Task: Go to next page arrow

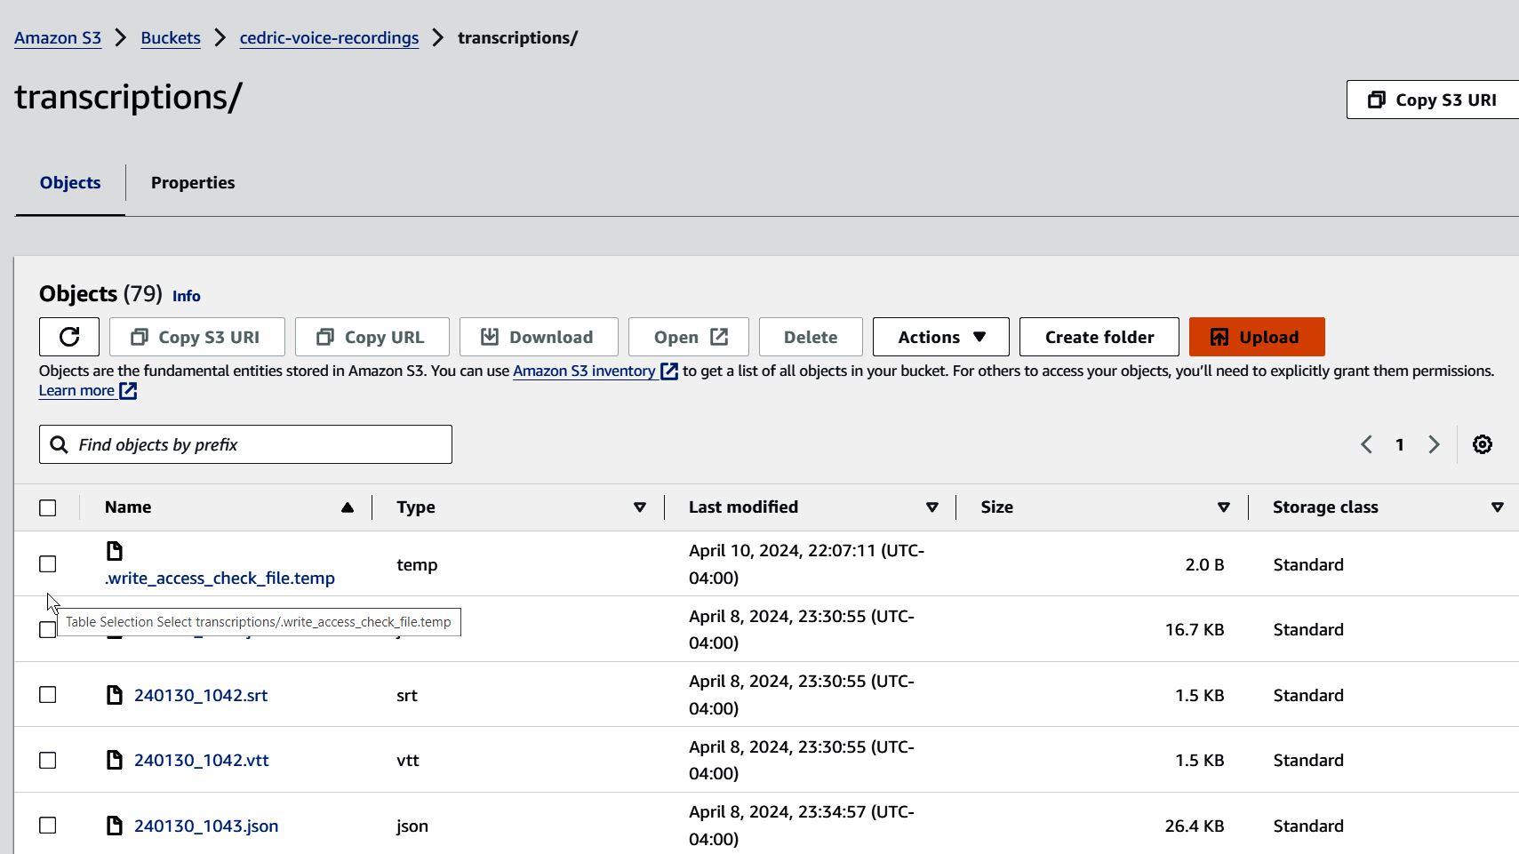Action: pyautogui.click(x=1433, y=444)
